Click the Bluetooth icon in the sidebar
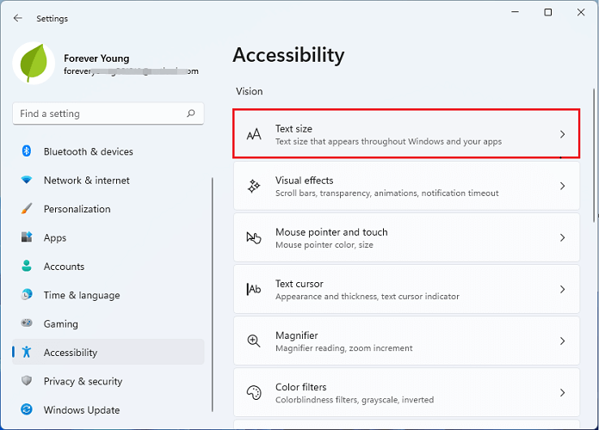This screenshot has width=599, height=430. pyautogui.click(x=27, y=151)
